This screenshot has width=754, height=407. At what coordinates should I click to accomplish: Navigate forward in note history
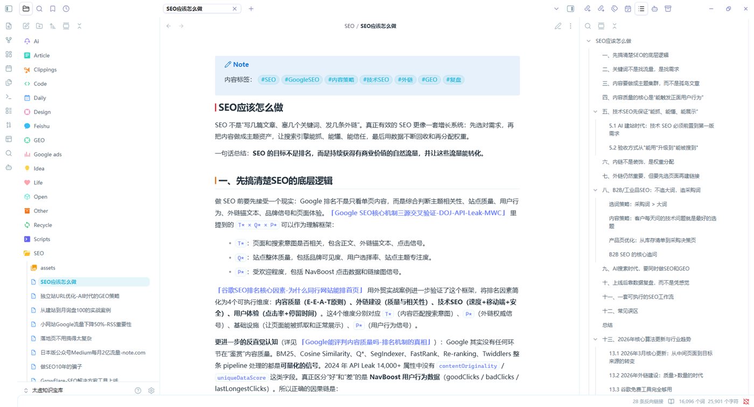[181, 26]
